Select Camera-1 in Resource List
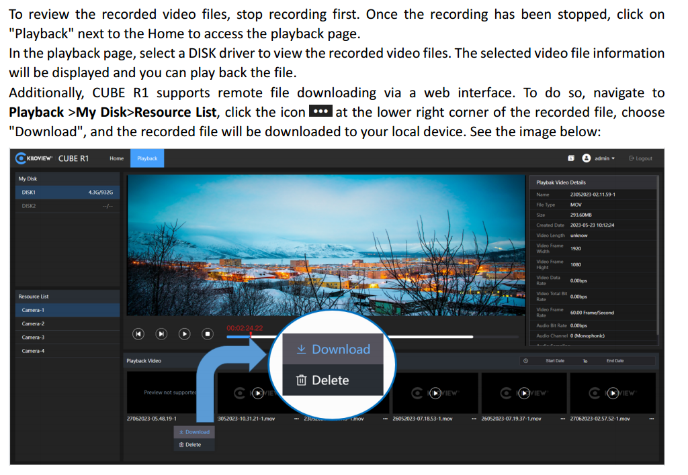Screen dimensions: 688x475 pyautogui.click(x=67, y=310)
